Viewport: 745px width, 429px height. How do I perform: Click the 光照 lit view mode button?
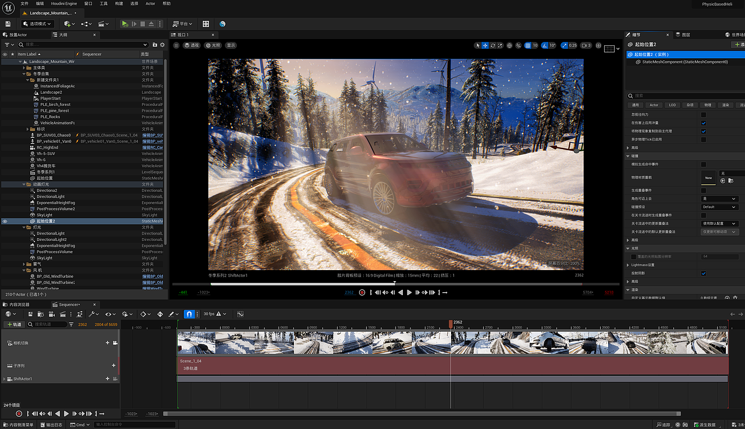(x=213, y=45)
